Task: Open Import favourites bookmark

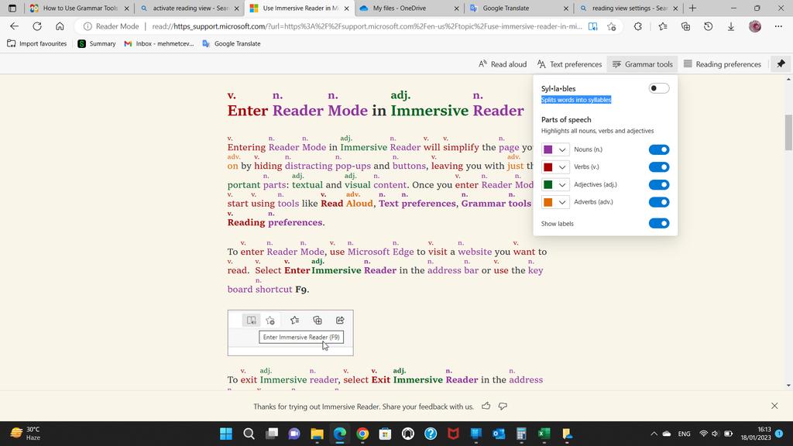Action: [37, 43]
